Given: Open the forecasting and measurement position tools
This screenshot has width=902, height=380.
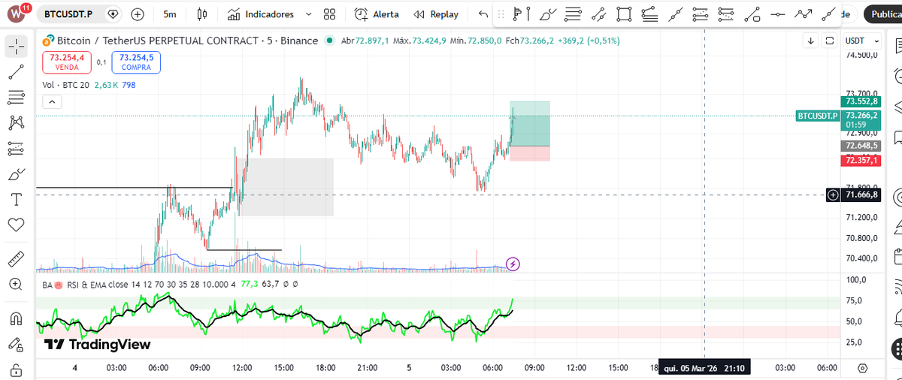Looking at the screenshot, I should [x=17, y=148].
